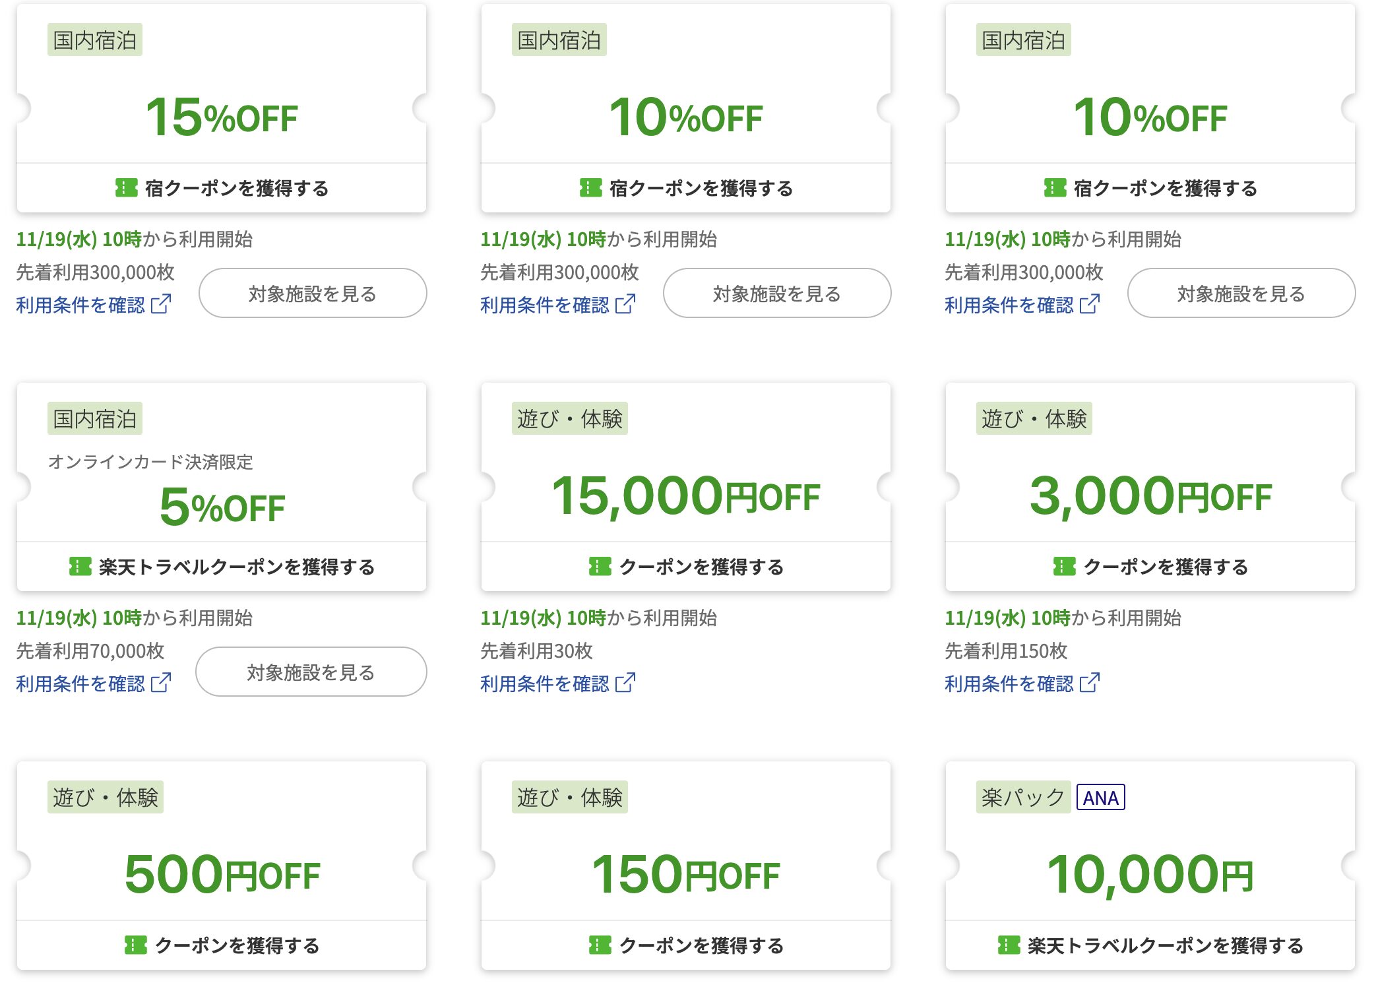Click ticket icon on 15,000円OFF coupon
Screen dimensions: 1376x983
[600, 567]
